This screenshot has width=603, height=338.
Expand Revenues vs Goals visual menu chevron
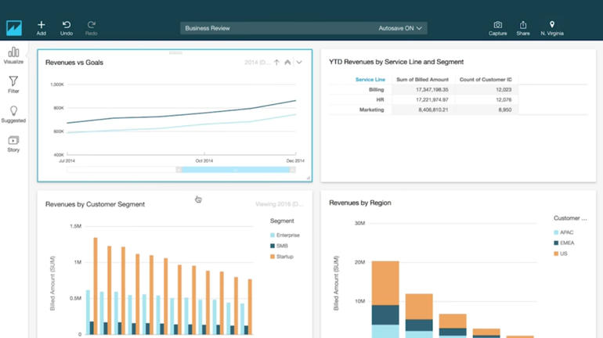(x=299, y=63)
